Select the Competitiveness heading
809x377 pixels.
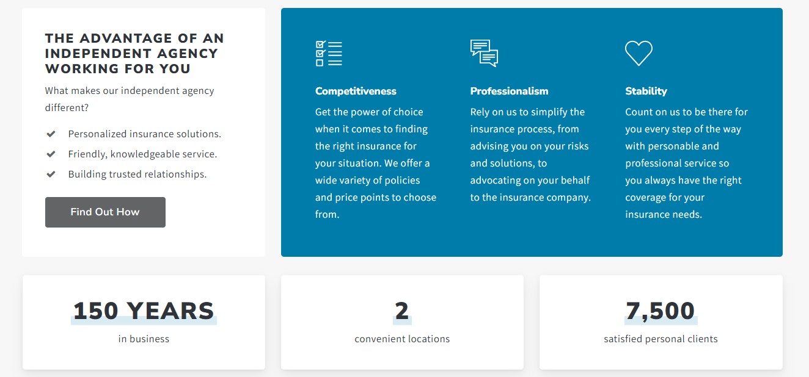tap(356, 91)
